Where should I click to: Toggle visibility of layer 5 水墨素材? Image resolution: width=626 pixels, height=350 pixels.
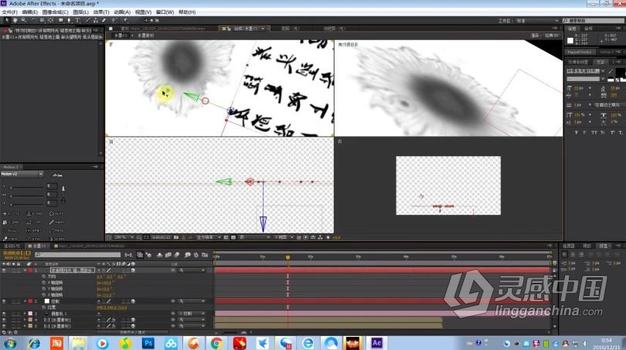(4, 326)
